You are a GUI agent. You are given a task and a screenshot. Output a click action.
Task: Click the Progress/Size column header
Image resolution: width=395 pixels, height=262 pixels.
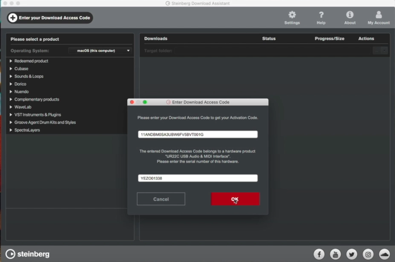point(329,39)
